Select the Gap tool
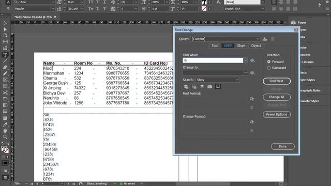Screen dimensions: 331x186 pos(5,41)
